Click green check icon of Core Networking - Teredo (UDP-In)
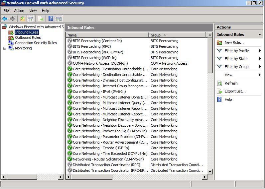The width and height of the screenshot is (265, 189). tap(69, 148)
